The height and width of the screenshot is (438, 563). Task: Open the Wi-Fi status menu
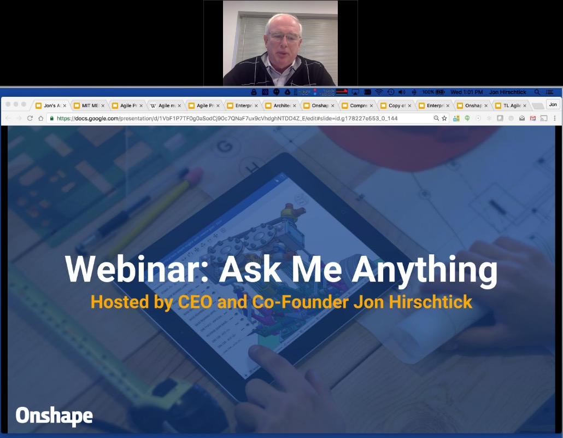click(379, 92)
